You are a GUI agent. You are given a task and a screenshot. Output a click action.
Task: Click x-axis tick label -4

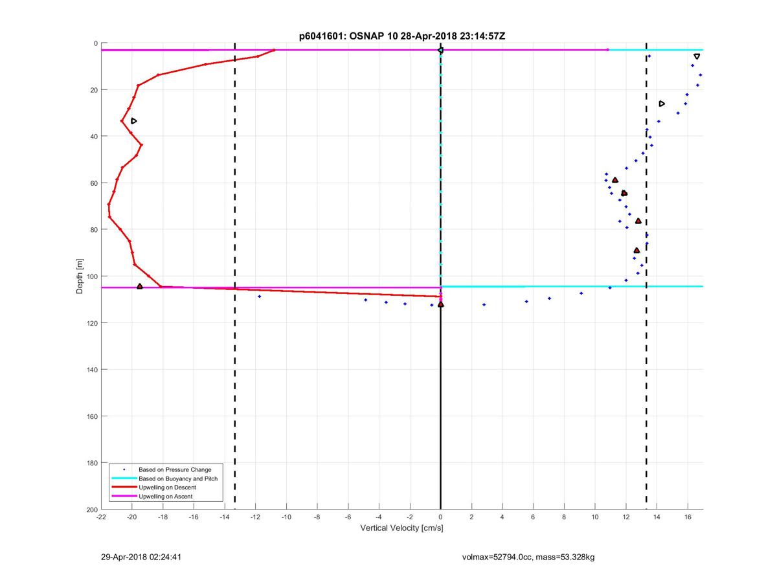tap(379, 517)
